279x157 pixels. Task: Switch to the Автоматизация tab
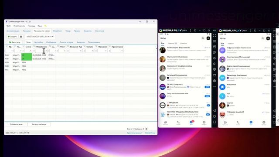(x=13, y=31)
